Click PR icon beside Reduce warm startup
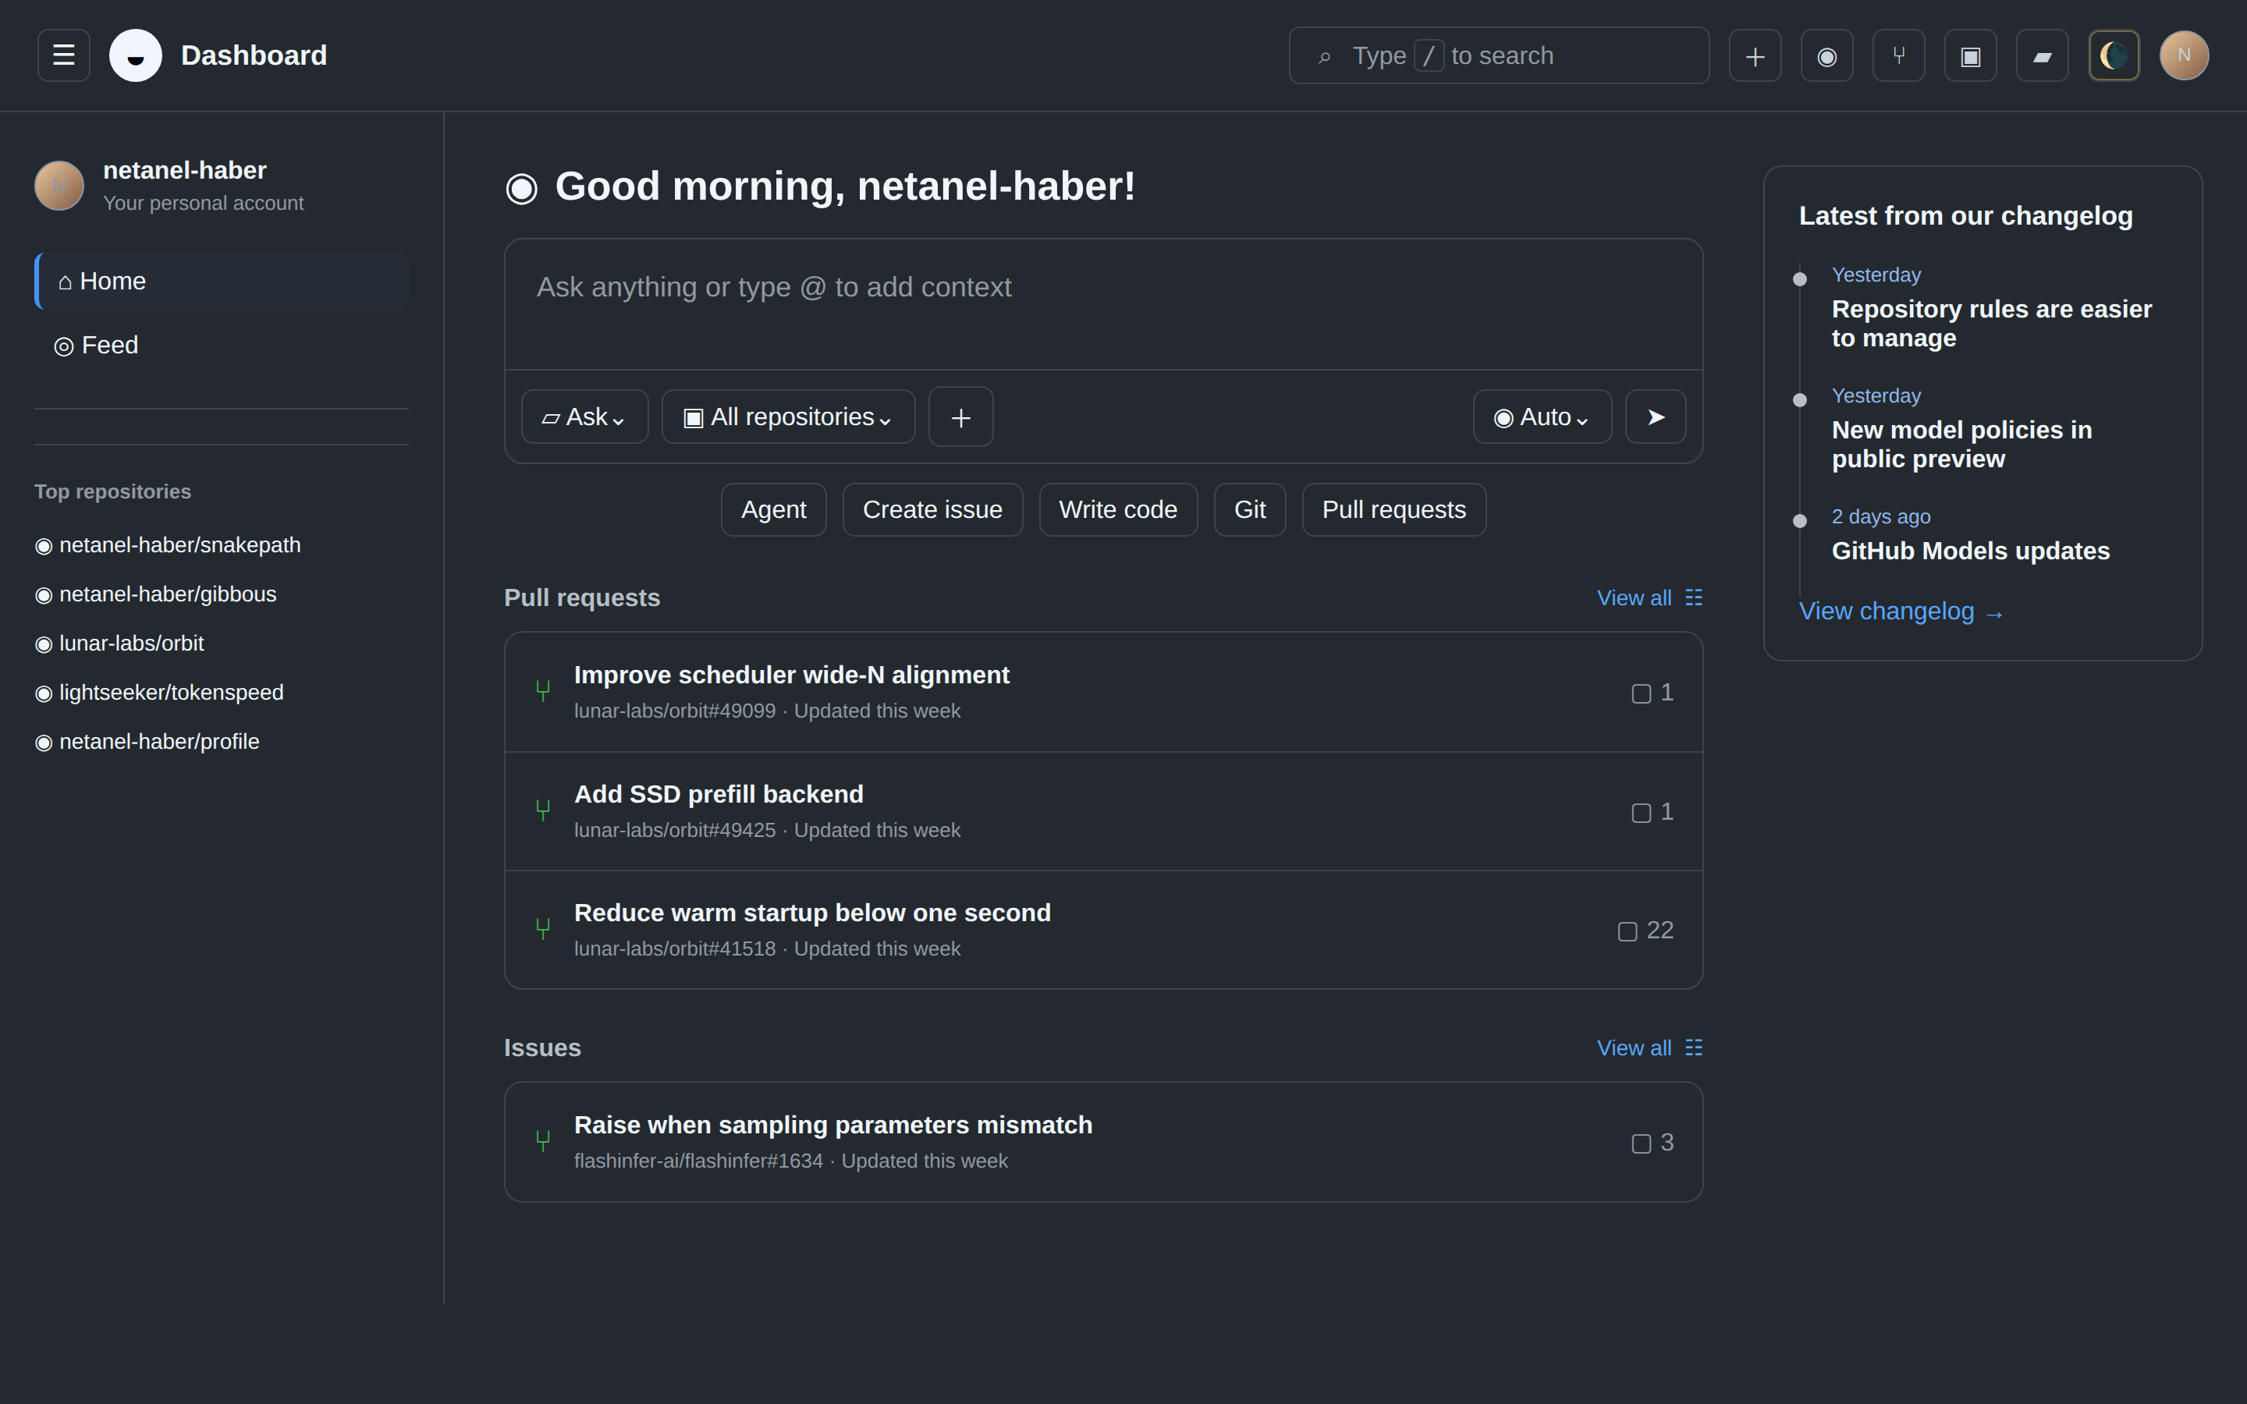Image resolution: width=2247 pixels, height=1404 pixels. pyautogui.click(x=543, y=930)
